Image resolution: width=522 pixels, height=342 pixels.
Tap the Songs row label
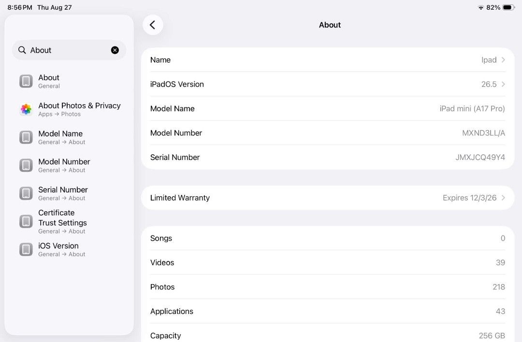click(161, 238)
